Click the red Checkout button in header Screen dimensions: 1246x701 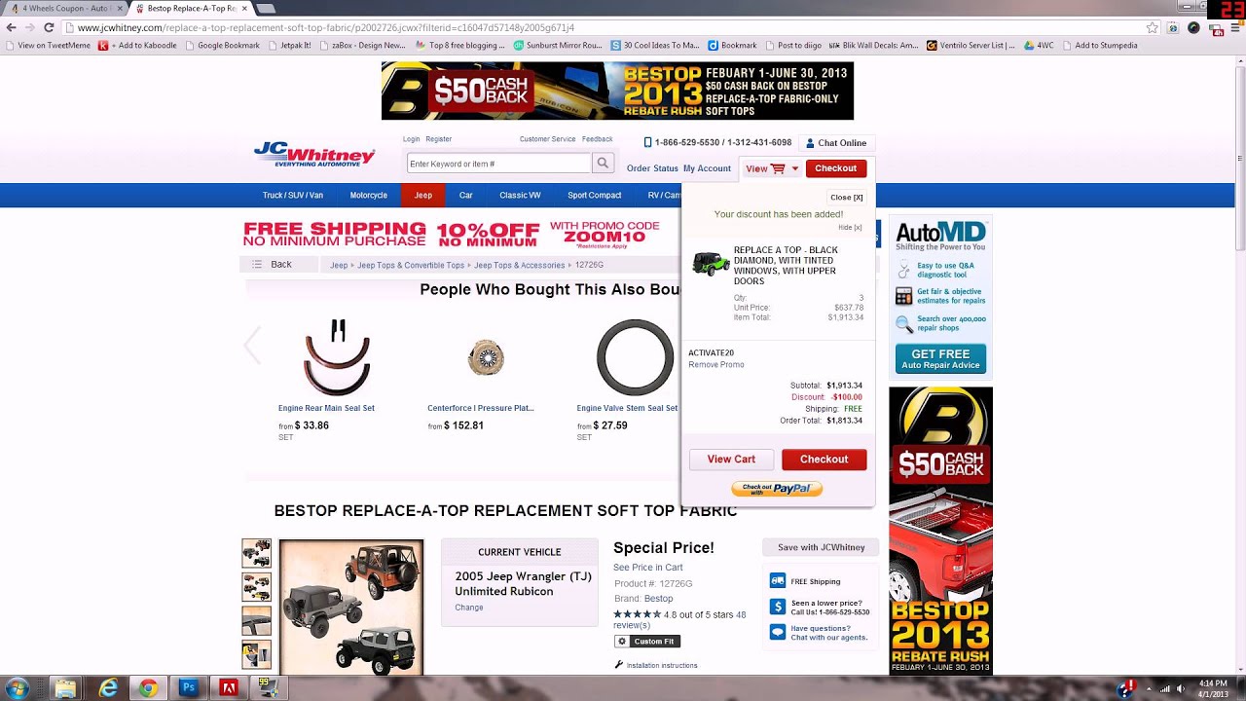click(x=836, y=168)
